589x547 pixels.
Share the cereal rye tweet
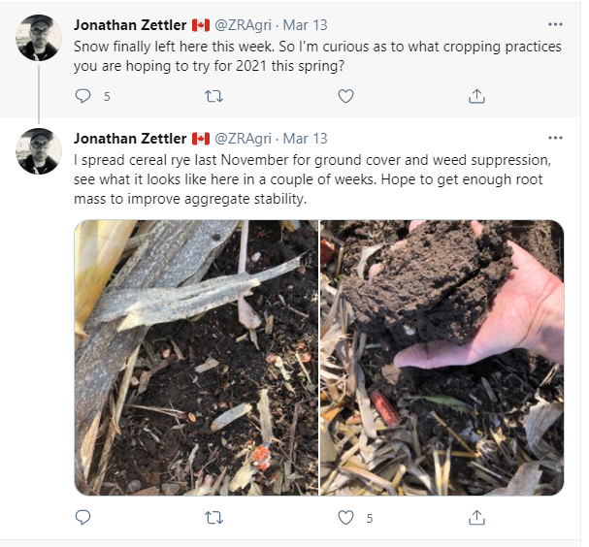click(476, 518)
